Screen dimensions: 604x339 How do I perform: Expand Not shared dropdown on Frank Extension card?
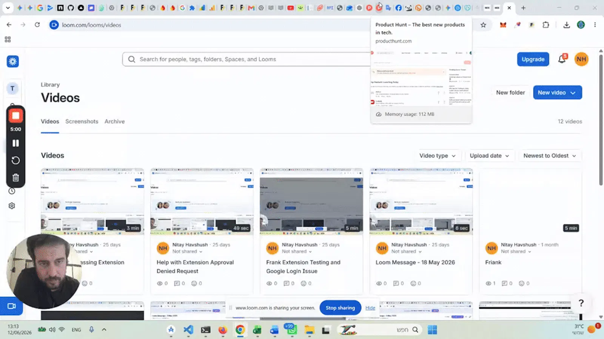click(x=297, y=252)
